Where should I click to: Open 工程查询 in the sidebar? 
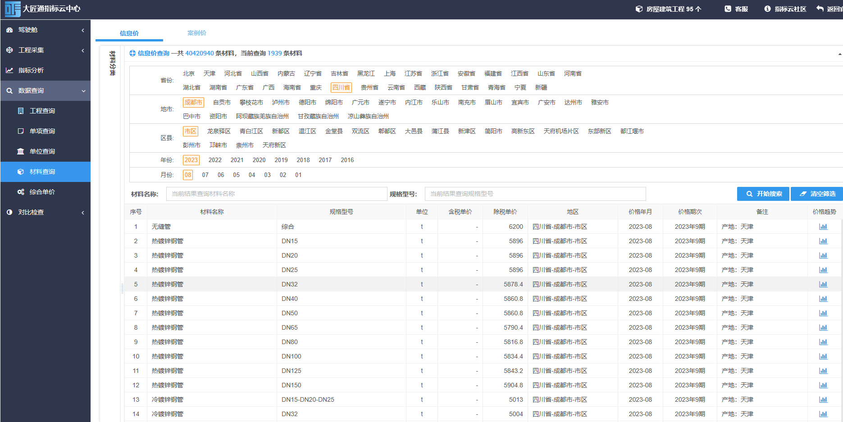pos(42,111)
